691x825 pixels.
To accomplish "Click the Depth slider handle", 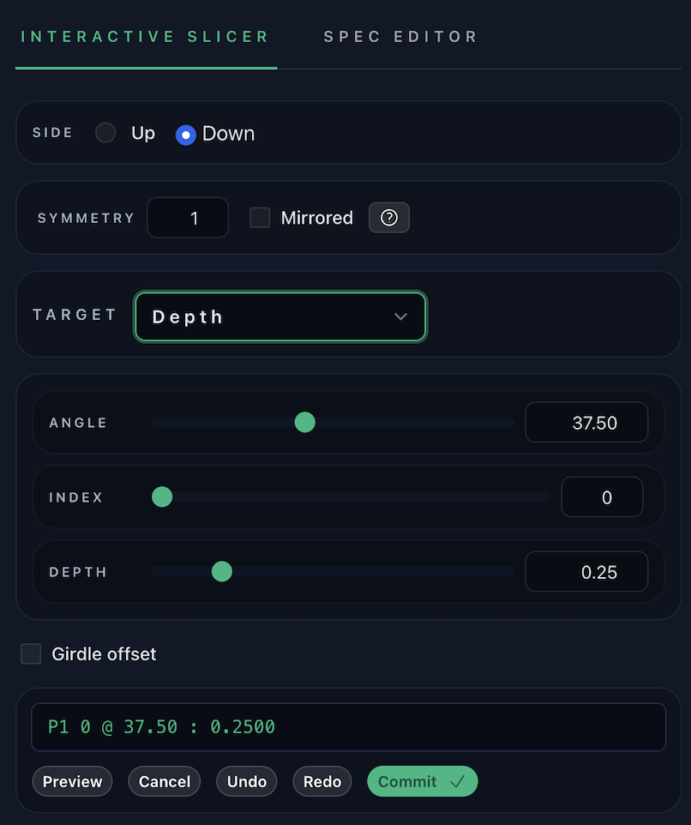I will point(221,571).
